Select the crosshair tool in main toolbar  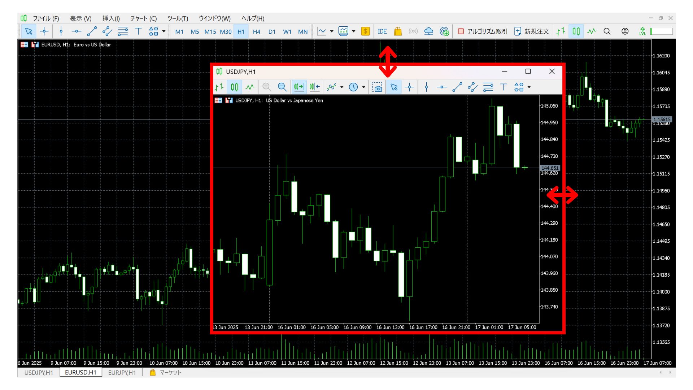[x=44, y=31]
